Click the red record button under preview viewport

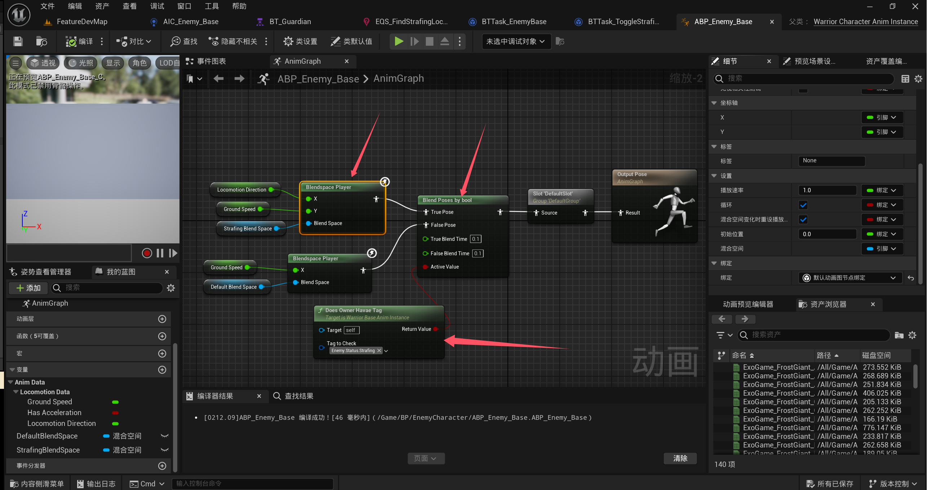147,253
